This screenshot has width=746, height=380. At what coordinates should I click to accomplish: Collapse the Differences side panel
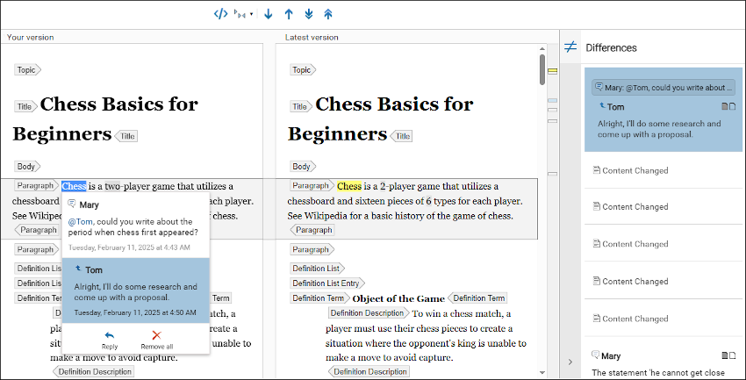click(x=569, y=362)
